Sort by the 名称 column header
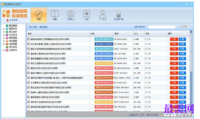Screen dimensions: 200x119 58,34
